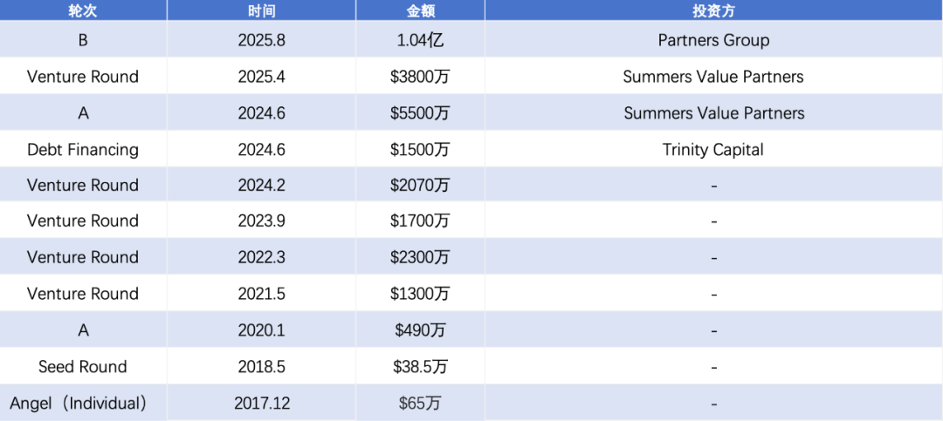This screenshot has width=943, height=421.
Task: Select the 2017.12 date cell
Action: pyautogui.click(x=262, y=403)
